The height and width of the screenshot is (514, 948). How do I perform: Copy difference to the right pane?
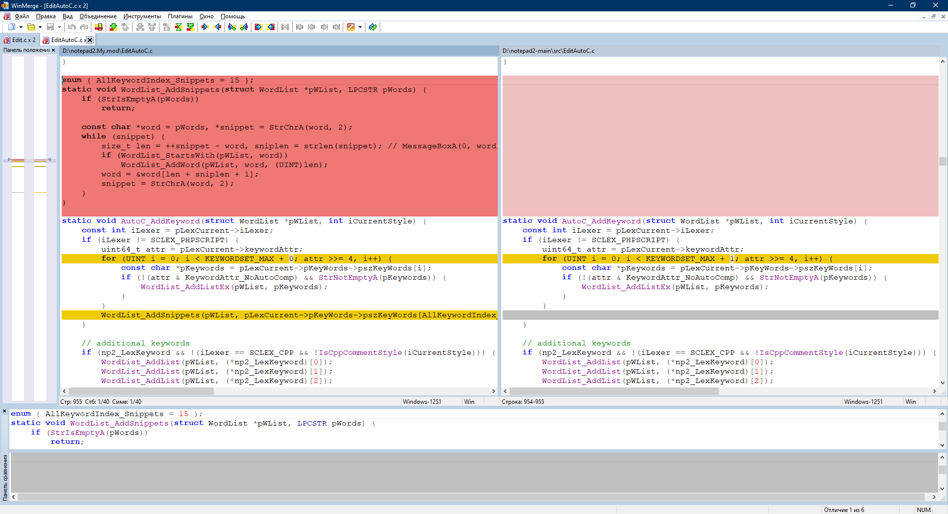pyautogui.click(x=205, y=27)
